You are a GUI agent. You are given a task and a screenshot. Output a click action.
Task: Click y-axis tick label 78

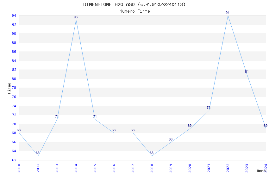[14, 88]
